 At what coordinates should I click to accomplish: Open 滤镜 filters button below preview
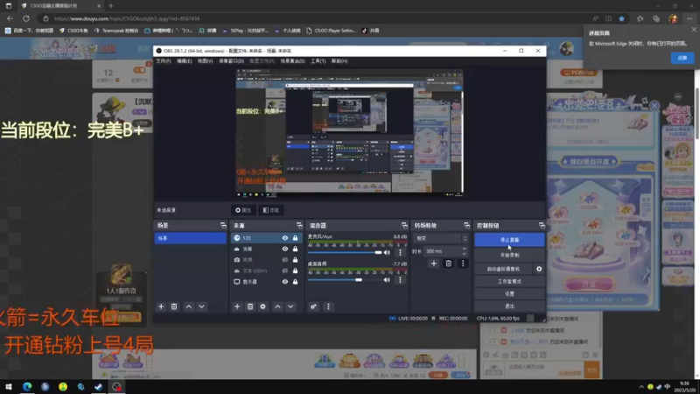pyautogui.click(x=271, y=210)
